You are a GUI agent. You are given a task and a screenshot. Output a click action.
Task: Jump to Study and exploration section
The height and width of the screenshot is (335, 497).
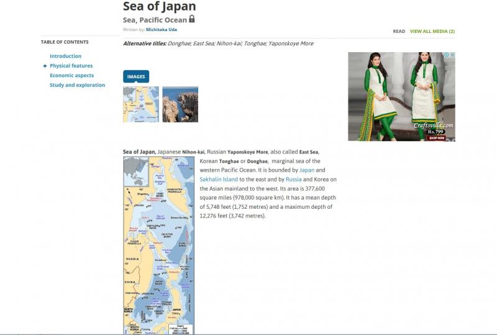tap(77, 85)
